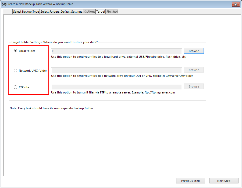
Task: Go back with Previous Step
Action: pyautogui.click(x=190, y=180)
